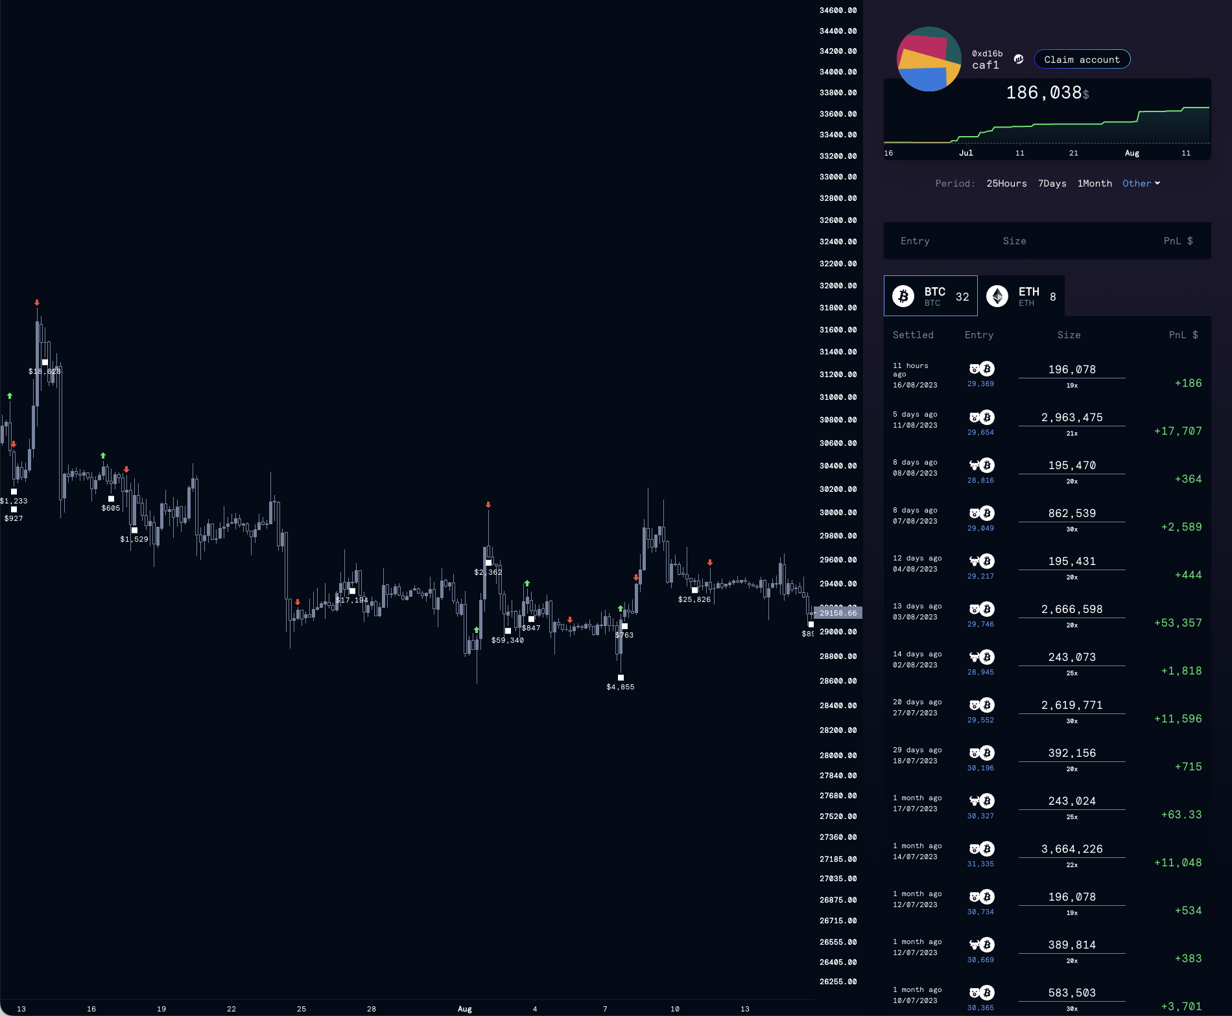Select the Bitcoin icon on the BTC tab
1232x1016 pixels.
pyautogui.click(x=903, y=295)
